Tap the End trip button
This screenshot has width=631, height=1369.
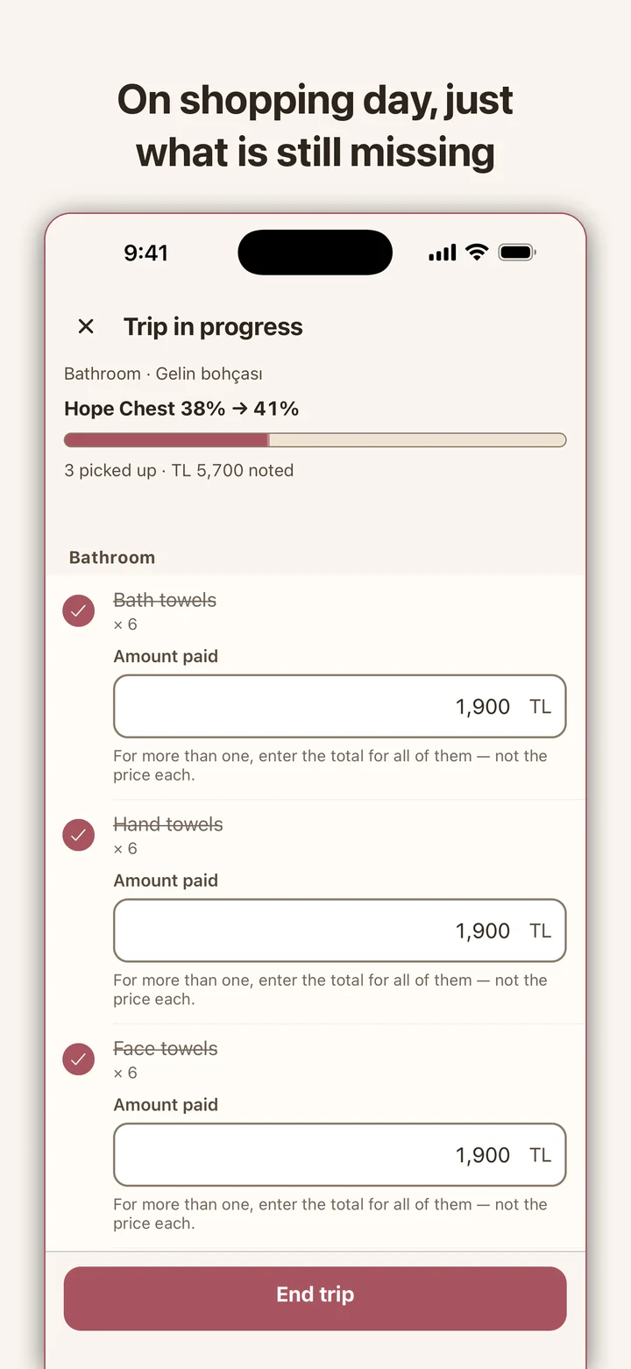[x=315, y=1298]
